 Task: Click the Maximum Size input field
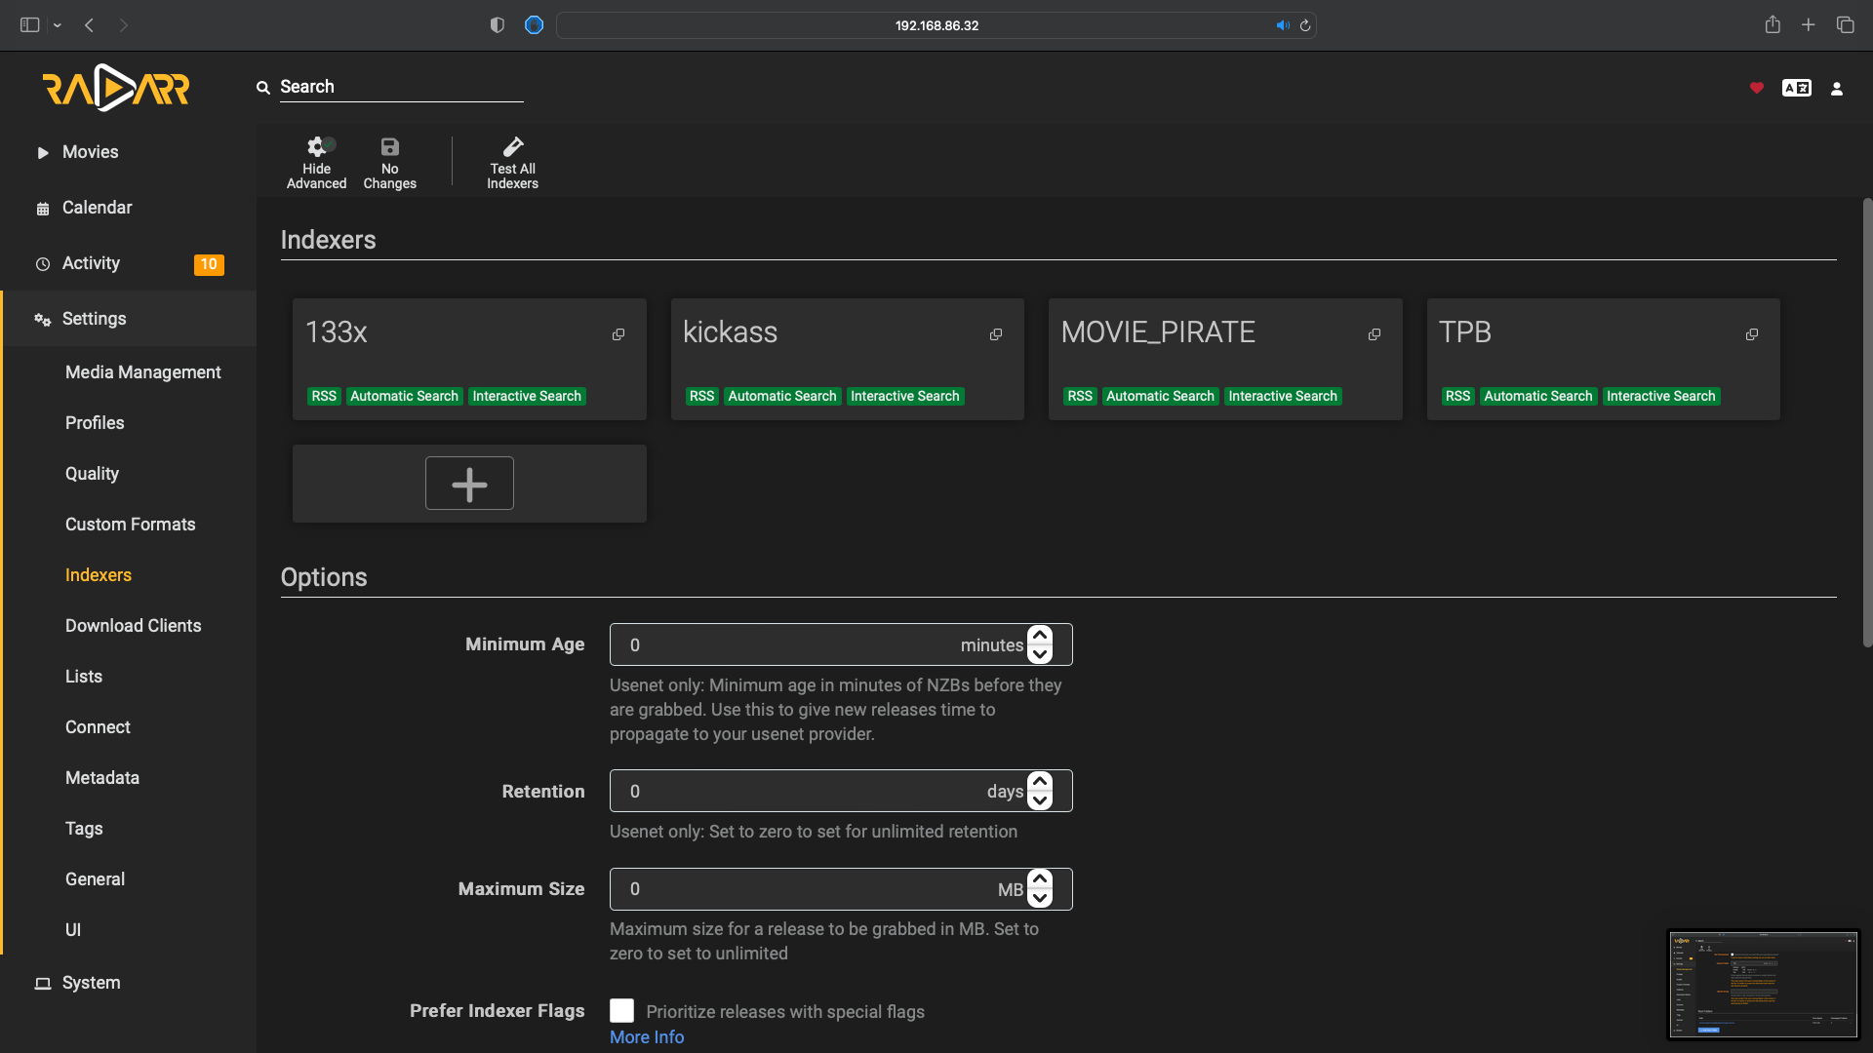(841, 889)
